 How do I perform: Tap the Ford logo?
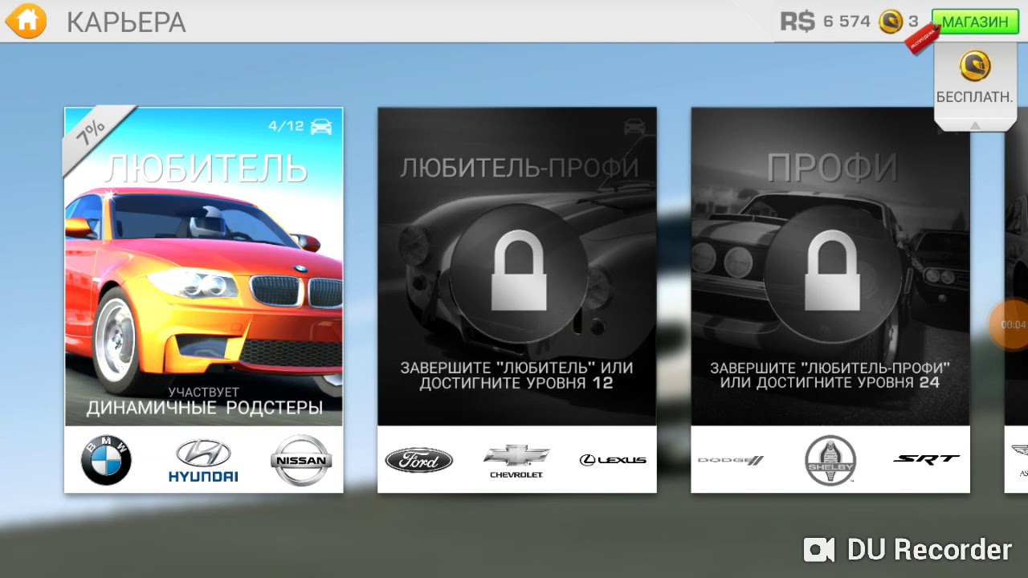coord(418,460)
